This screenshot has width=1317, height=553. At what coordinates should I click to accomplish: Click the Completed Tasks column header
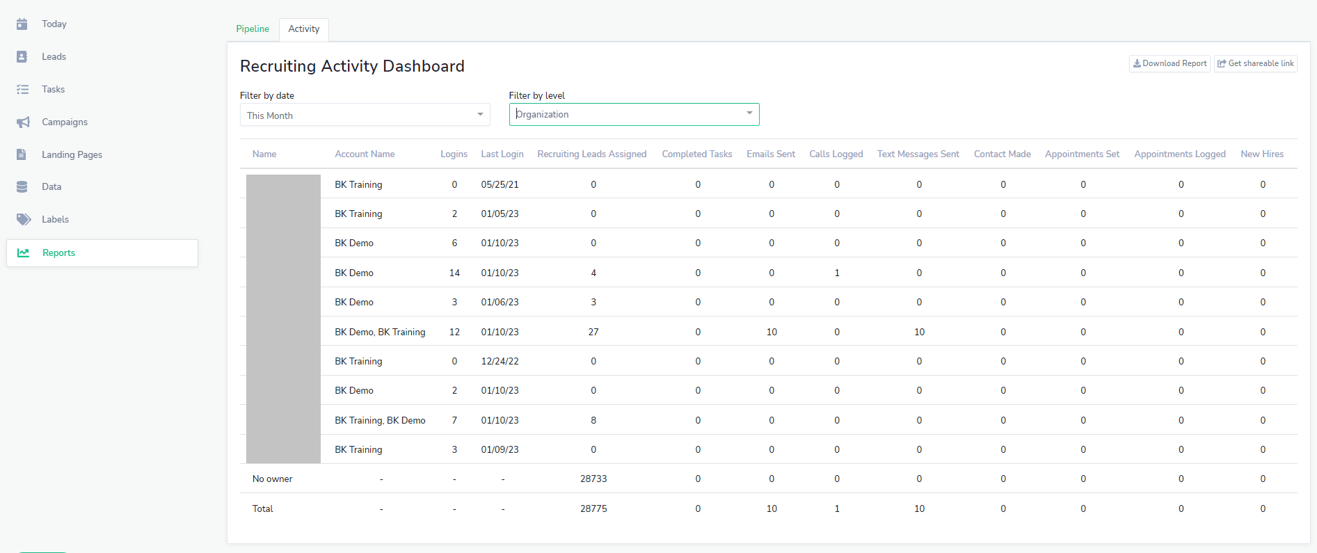pyautogui.click(x=697, y=154)
